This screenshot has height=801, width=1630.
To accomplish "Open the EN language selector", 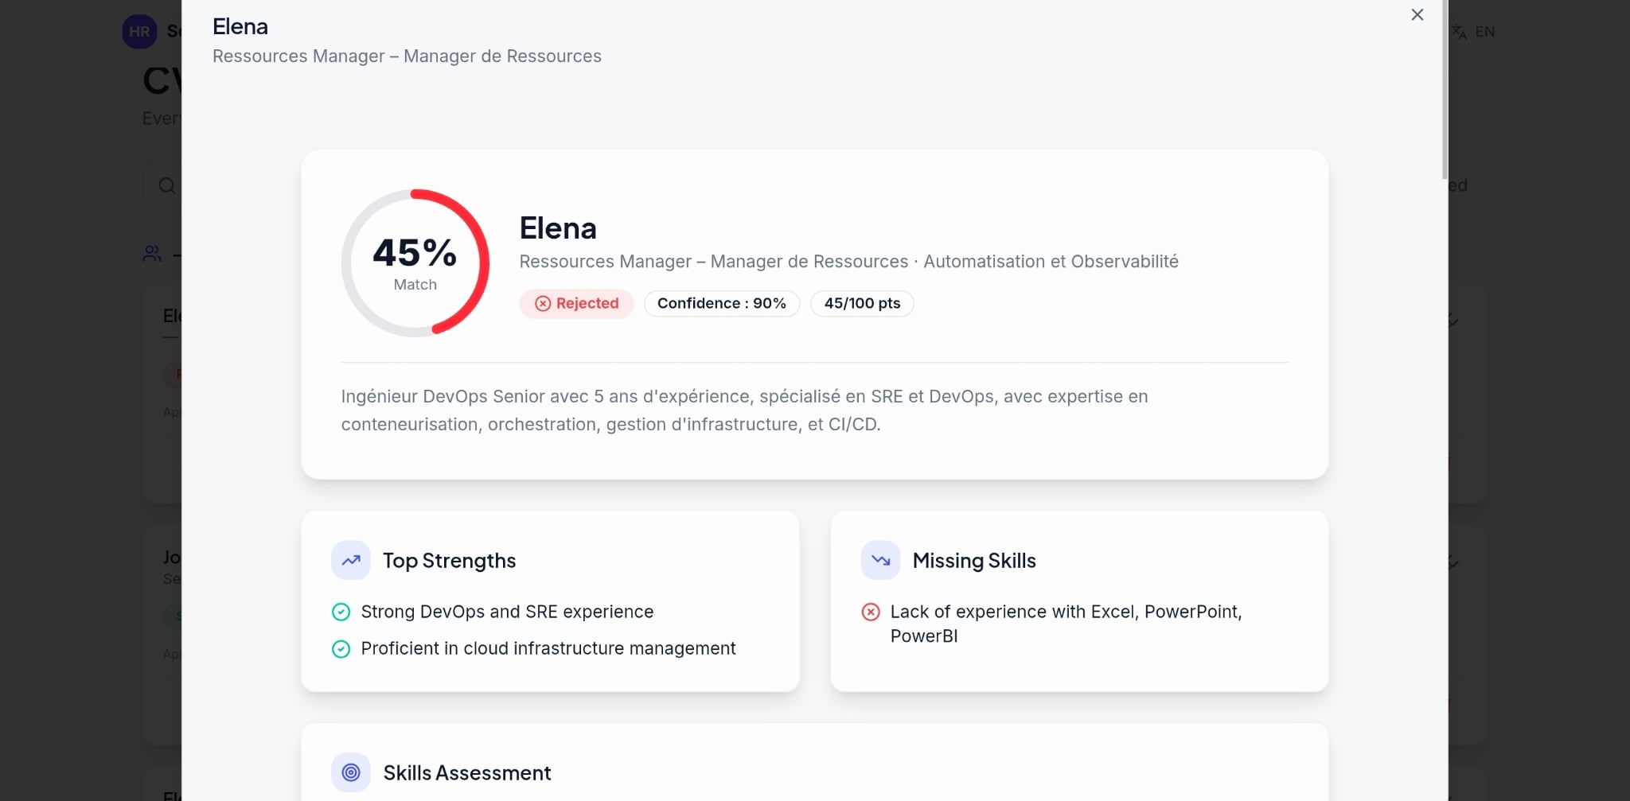I will coord(1484,32).
